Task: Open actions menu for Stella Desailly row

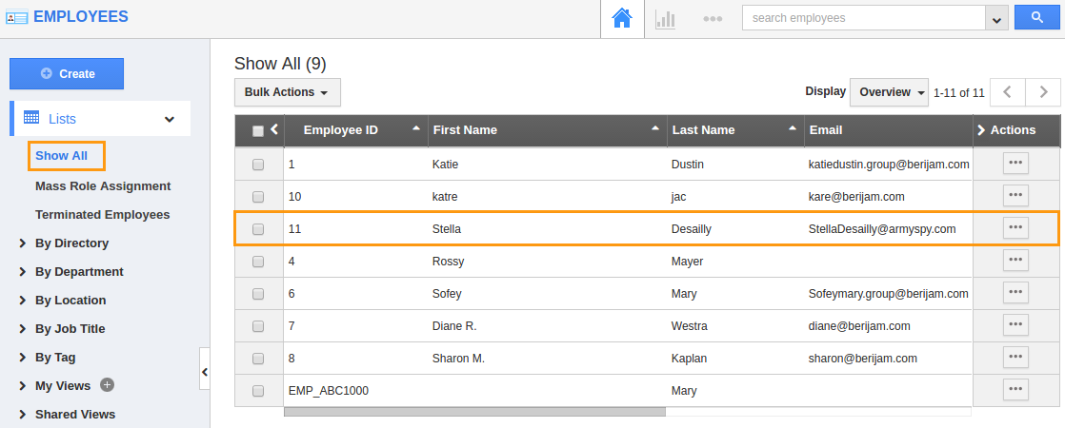Action: click(x=1016, y=228)
